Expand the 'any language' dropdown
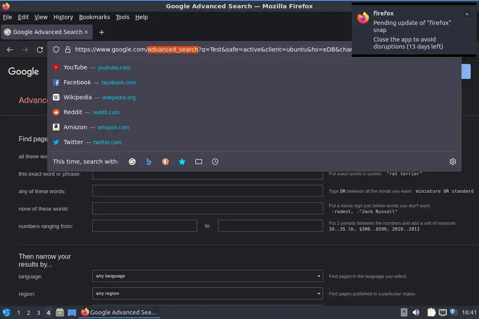This screenshot has height=319, width=479. 207,276
